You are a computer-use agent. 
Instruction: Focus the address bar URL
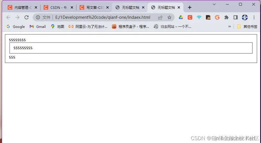point(103,17)
